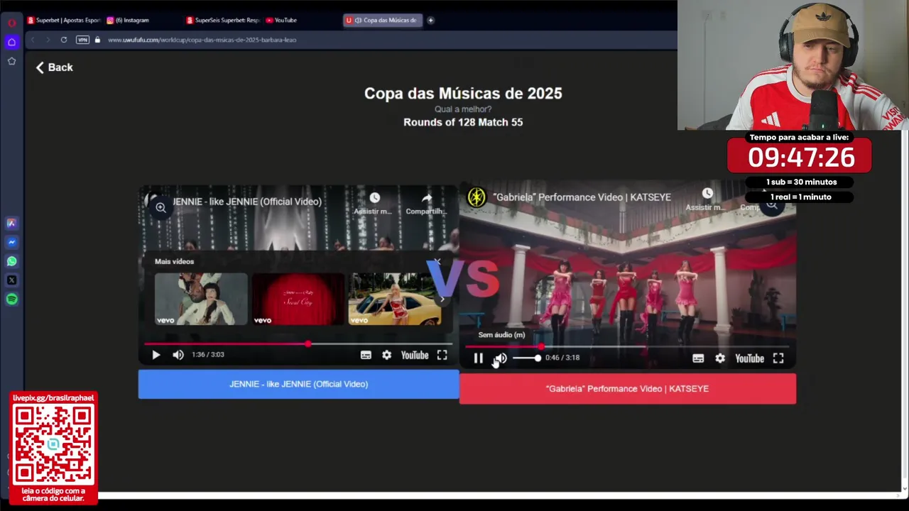Switch to the YouTube tab
Viewport: 909px width, 511px height.
tap(281, 20)
